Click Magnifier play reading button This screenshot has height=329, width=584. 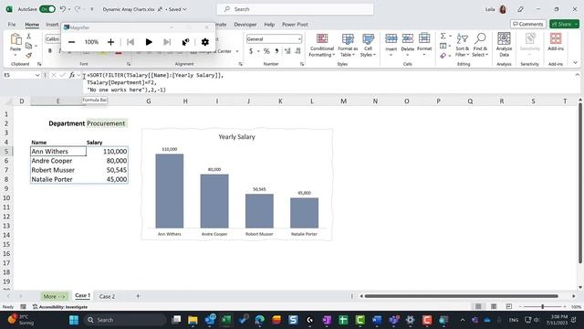tap(149, 42)
